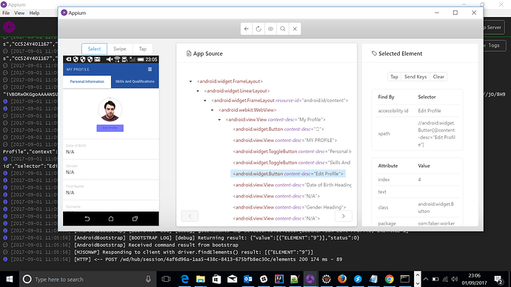511x287 pixels.
Task: Activate the Select mode tab
Action: tap(94, 49)
